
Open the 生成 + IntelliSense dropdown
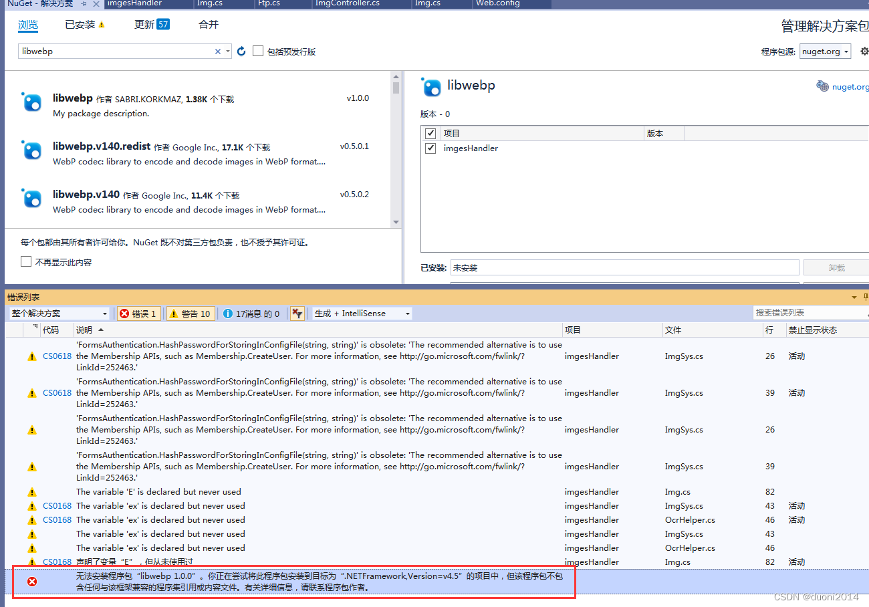[x=362, y=314]
